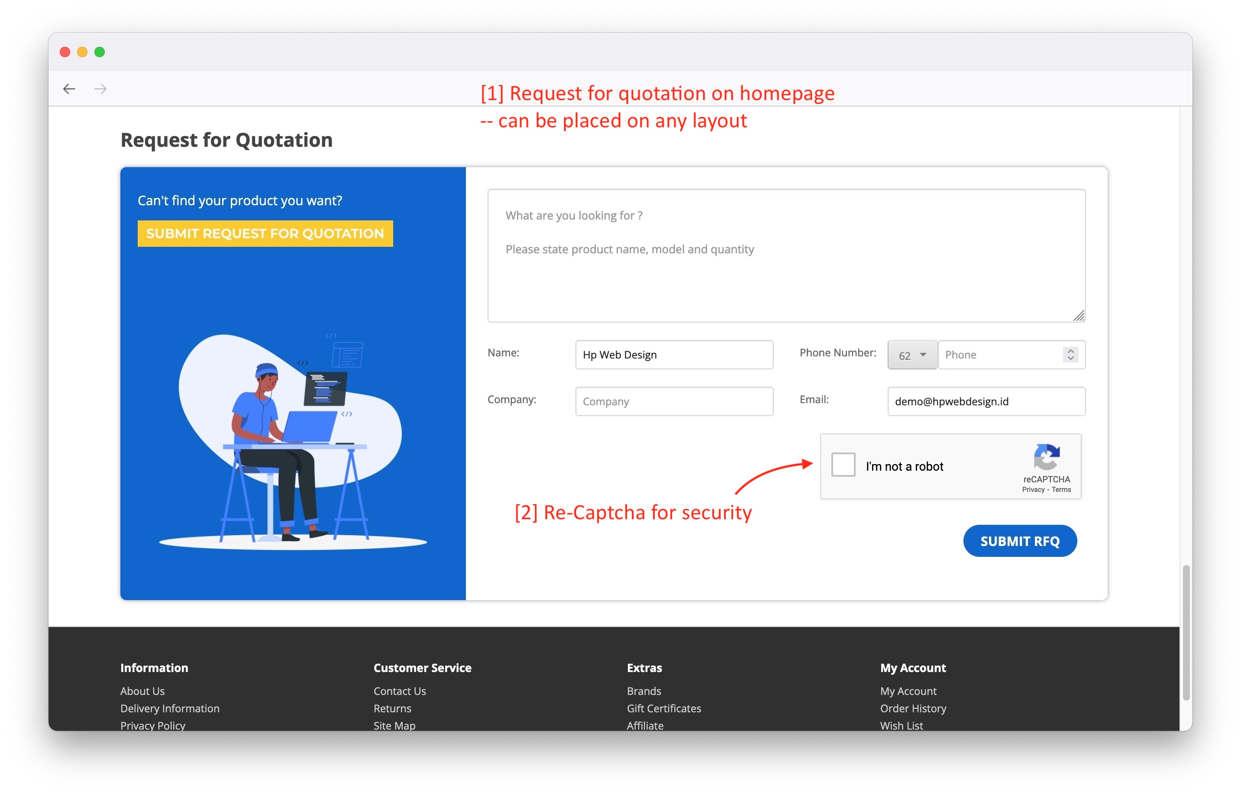Click the Request for Quotation heading
The height and width of the screenshot is (795, 1241).
click(x=226, y=140)
